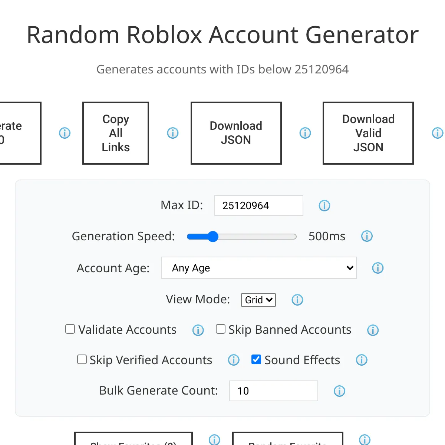The image size is (445, 445).
Task: Click the Generation Speed slider handle
Action: pos(213,237)
